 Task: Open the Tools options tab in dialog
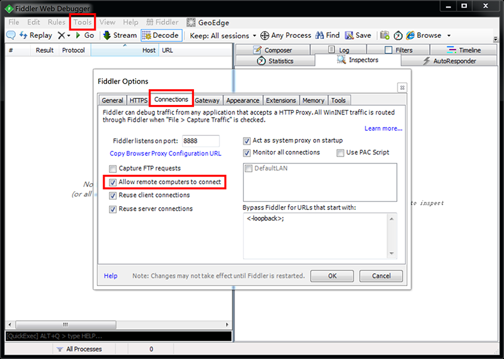point(338,101)
